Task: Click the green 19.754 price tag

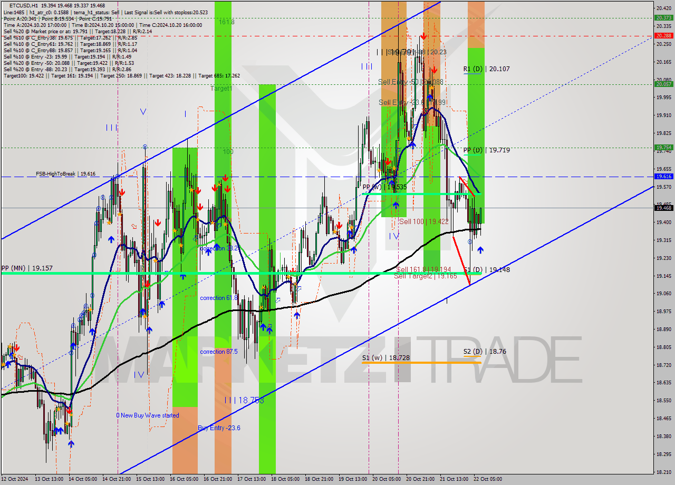Action: click(663, 148)
